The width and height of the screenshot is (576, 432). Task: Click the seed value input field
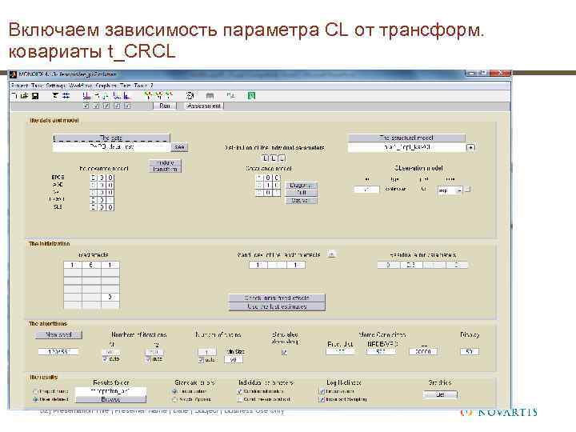58,352
